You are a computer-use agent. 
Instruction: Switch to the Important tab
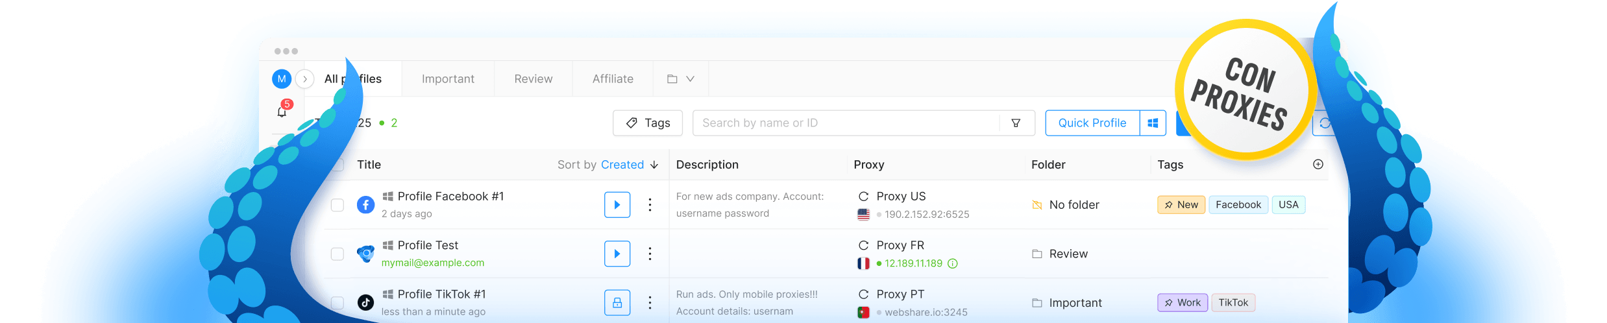[x=448, y=79]
